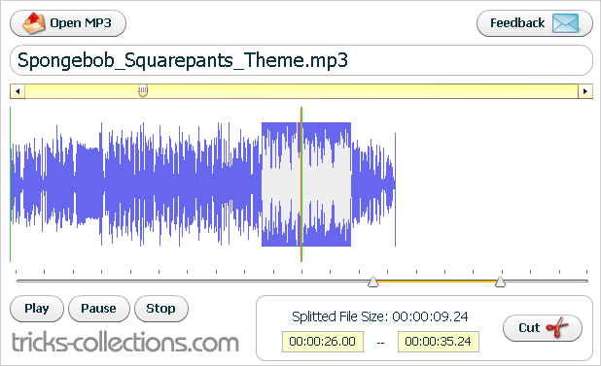Click the right range slider handle
Screen dimensions: 601x366
tap(500, 283)
